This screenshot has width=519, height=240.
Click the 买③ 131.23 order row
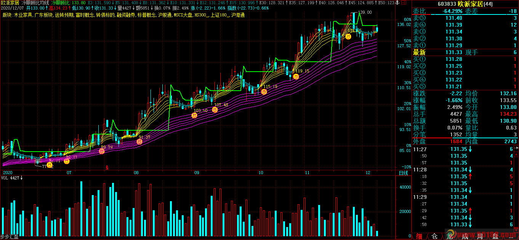[x=465, y=73]
